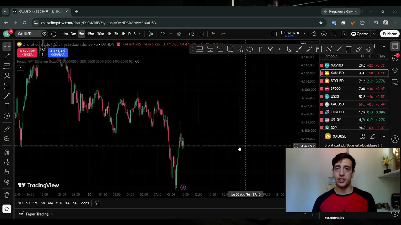Screen dimensions: 401x225
Task: Click the red VENDER sell button
Action: click(x=27, y=52)
